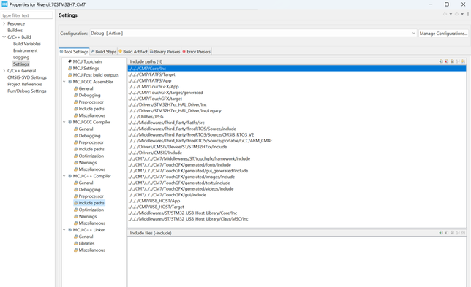
Task: Click the Manage Configurations button
Action: coord(443,34)
